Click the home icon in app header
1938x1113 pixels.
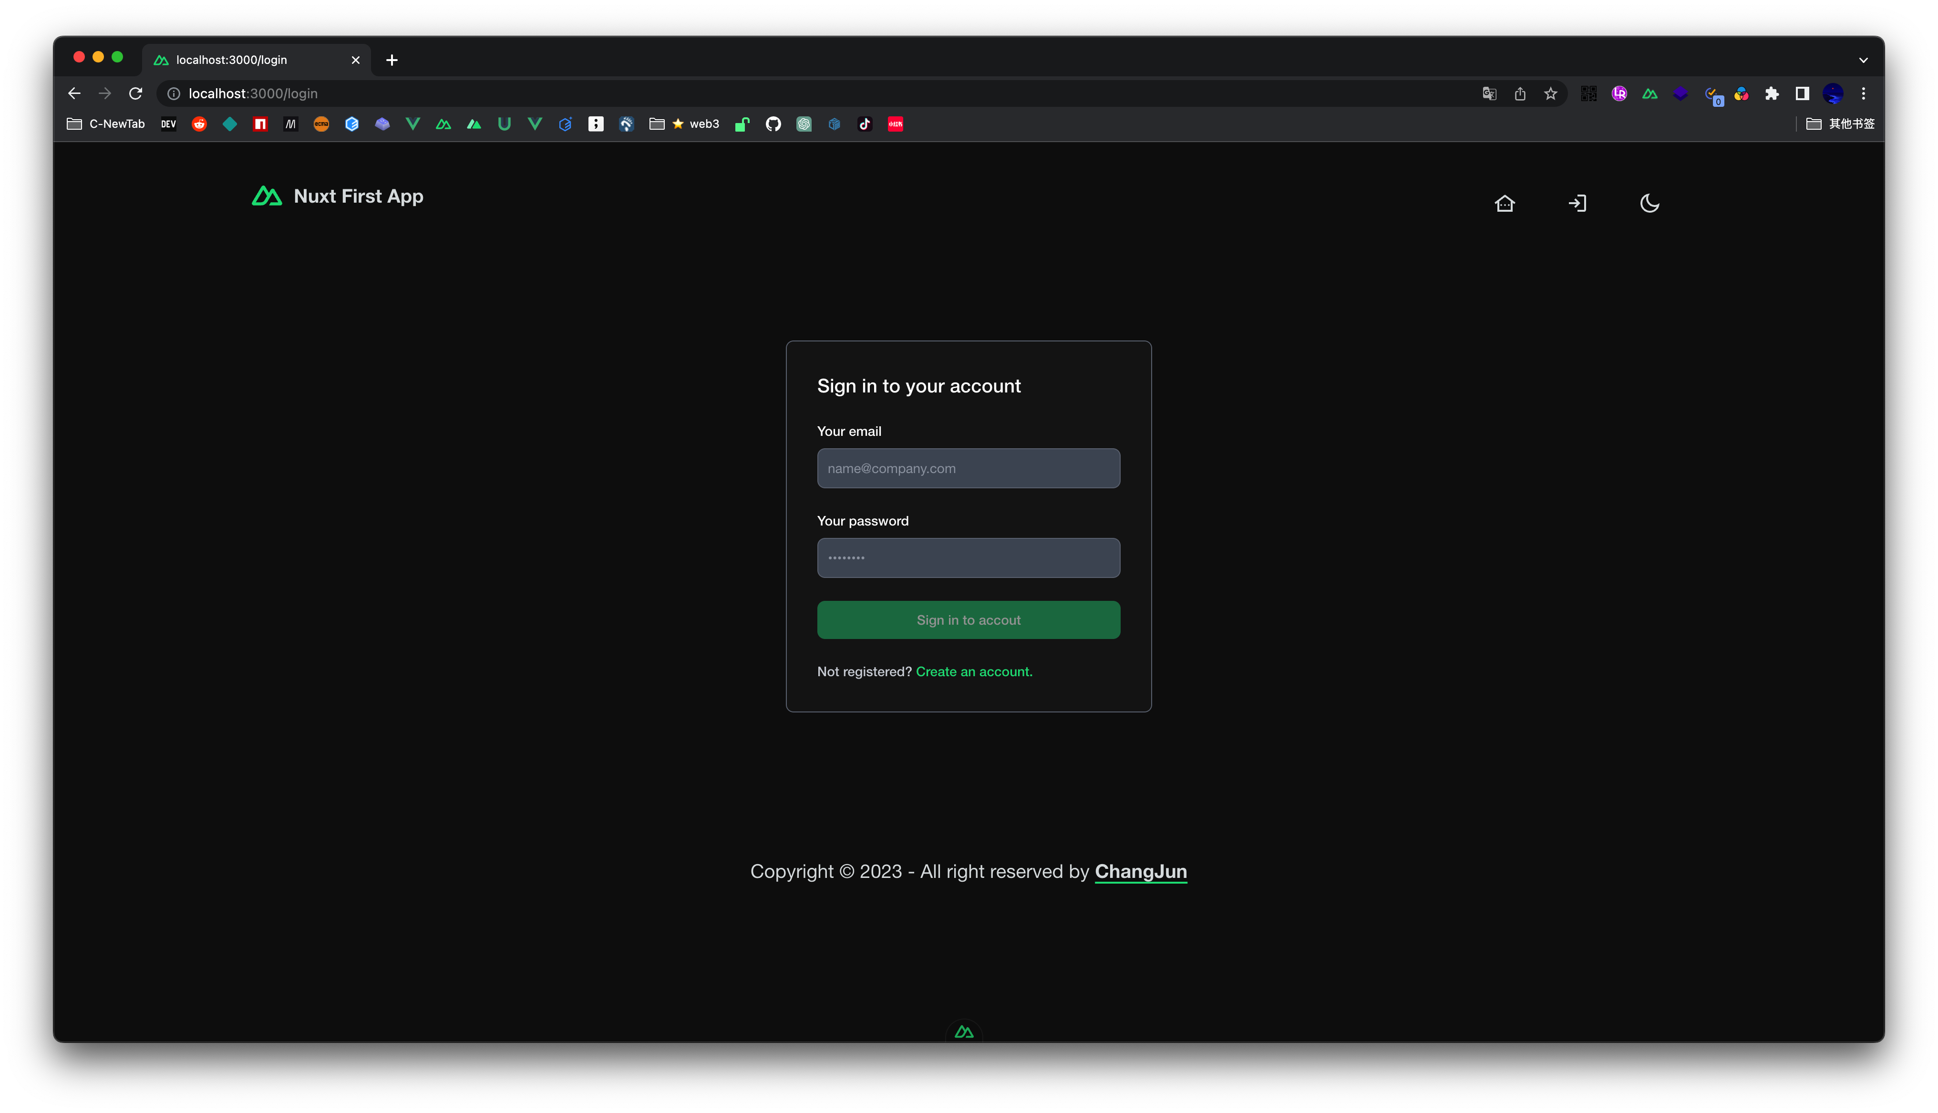click(x=1504, y=203)
